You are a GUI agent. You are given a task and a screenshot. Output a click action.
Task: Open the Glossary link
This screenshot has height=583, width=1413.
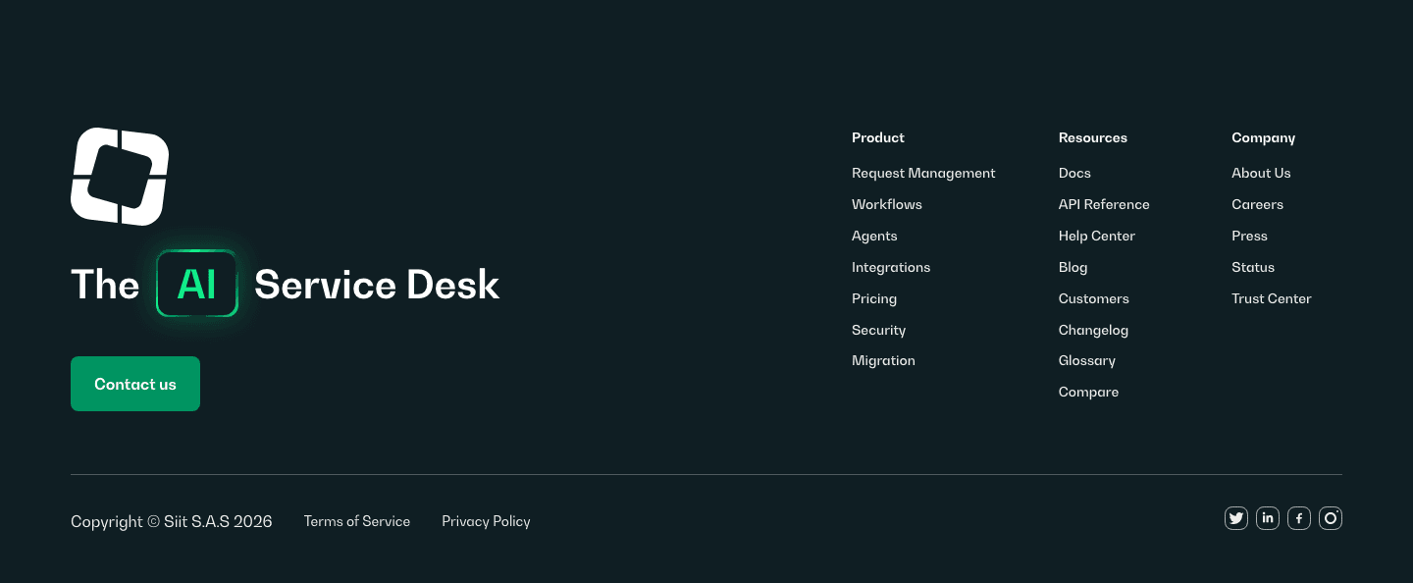pyautogui.click(x=1087, y=360)
